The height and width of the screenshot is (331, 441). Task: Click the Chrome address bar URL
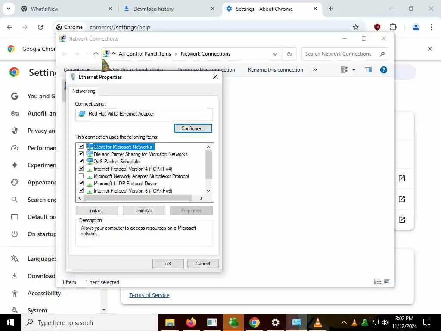tap(120, 27)
